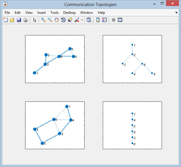Activate the Edit Plot arrow tool
The height and width of the screenshot is (167, 181).
click(x=35, y=20)
